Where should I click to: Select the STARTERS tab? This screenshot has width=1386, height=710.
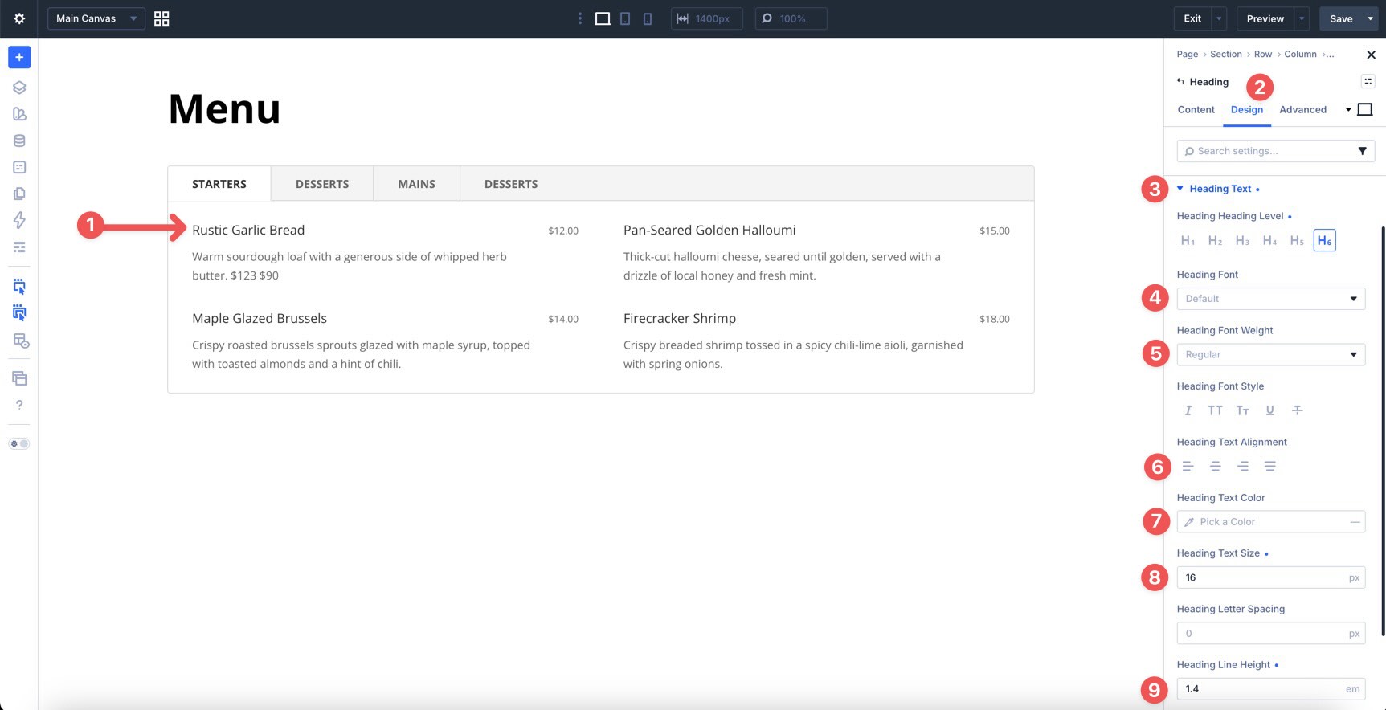(219, 184)
